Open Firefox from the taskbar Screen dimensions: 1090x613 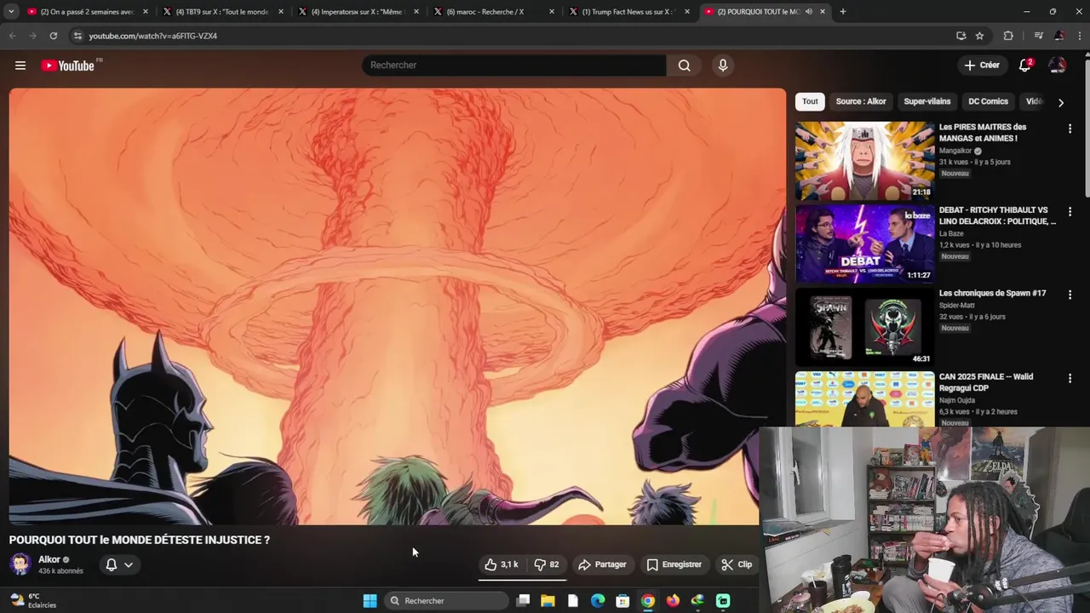[673, 601]
